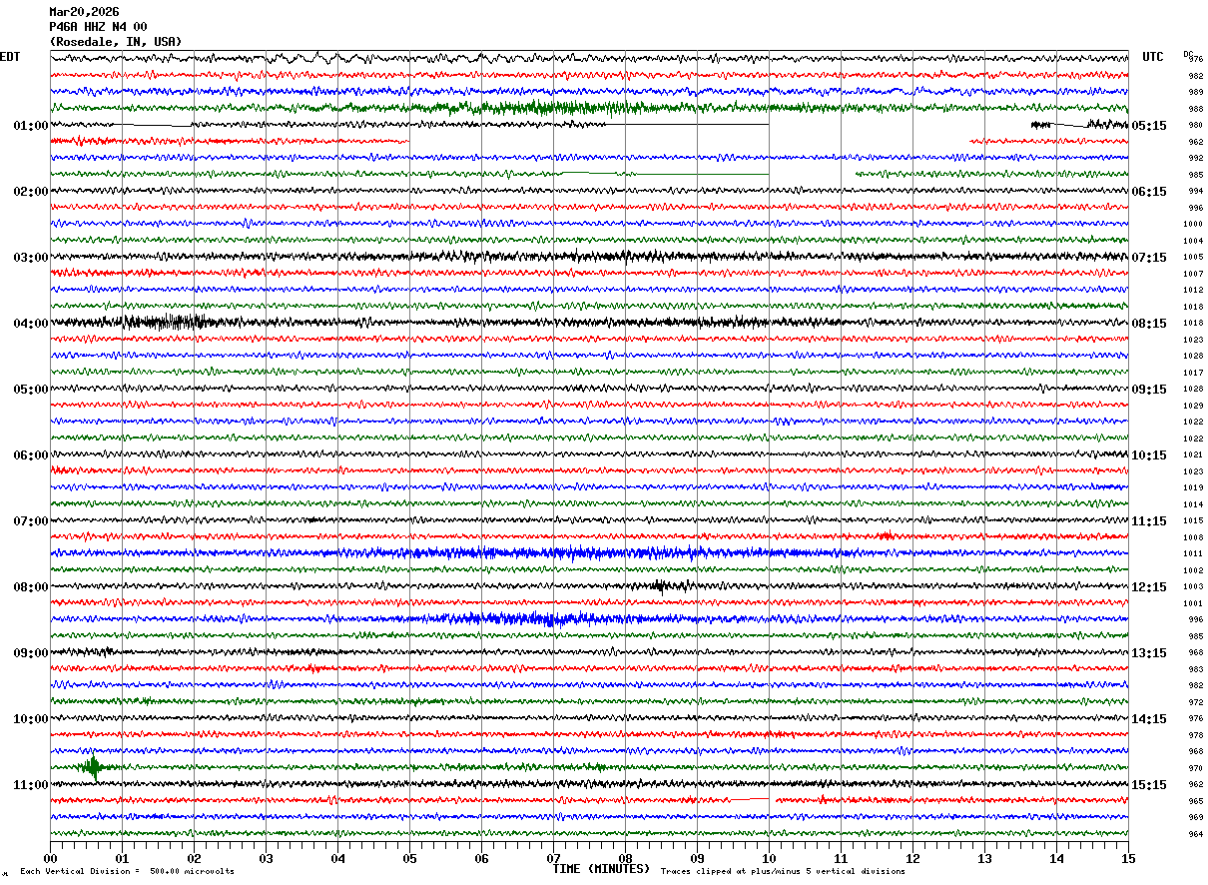Click minute tick label 06 on the x-axis

[x=481, y=858]
